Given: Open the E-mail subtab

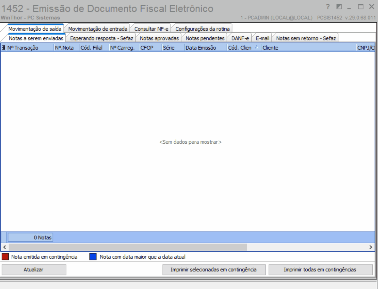Looking at the screenshot, I should (x=262, y=38).
